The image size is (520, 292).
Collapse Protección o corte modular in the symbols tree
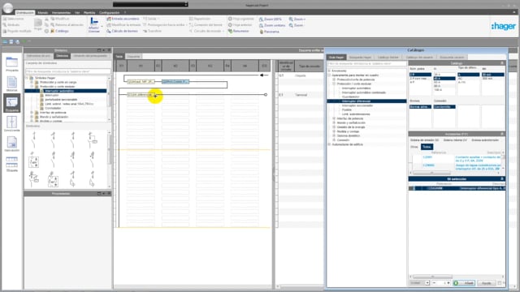tap(32, 87)
